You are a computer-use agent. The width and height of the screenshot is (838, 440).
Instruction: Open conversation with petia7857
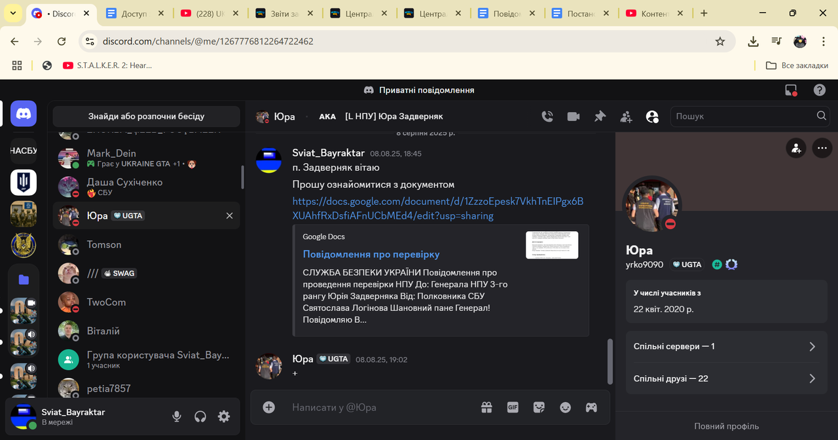tap(147, 388)
